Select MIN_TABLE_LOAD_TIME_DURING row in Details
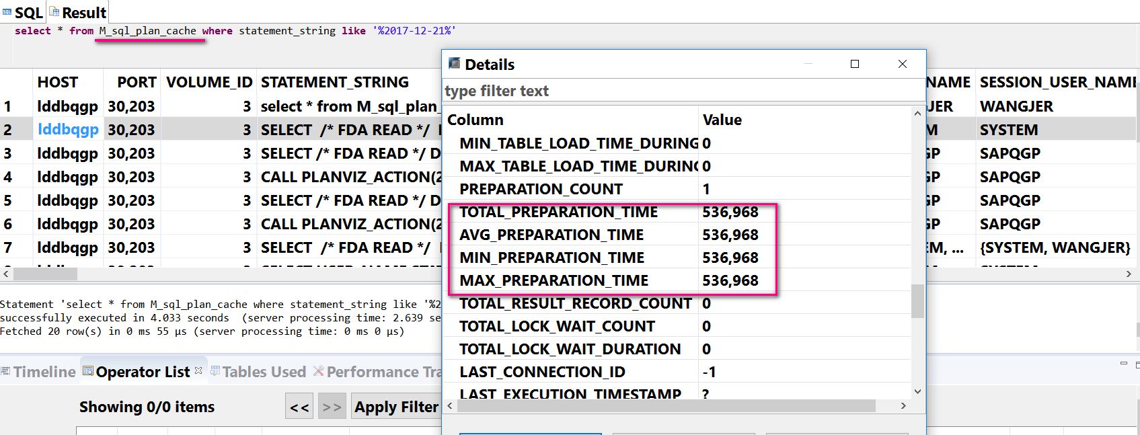 [677, 143]
